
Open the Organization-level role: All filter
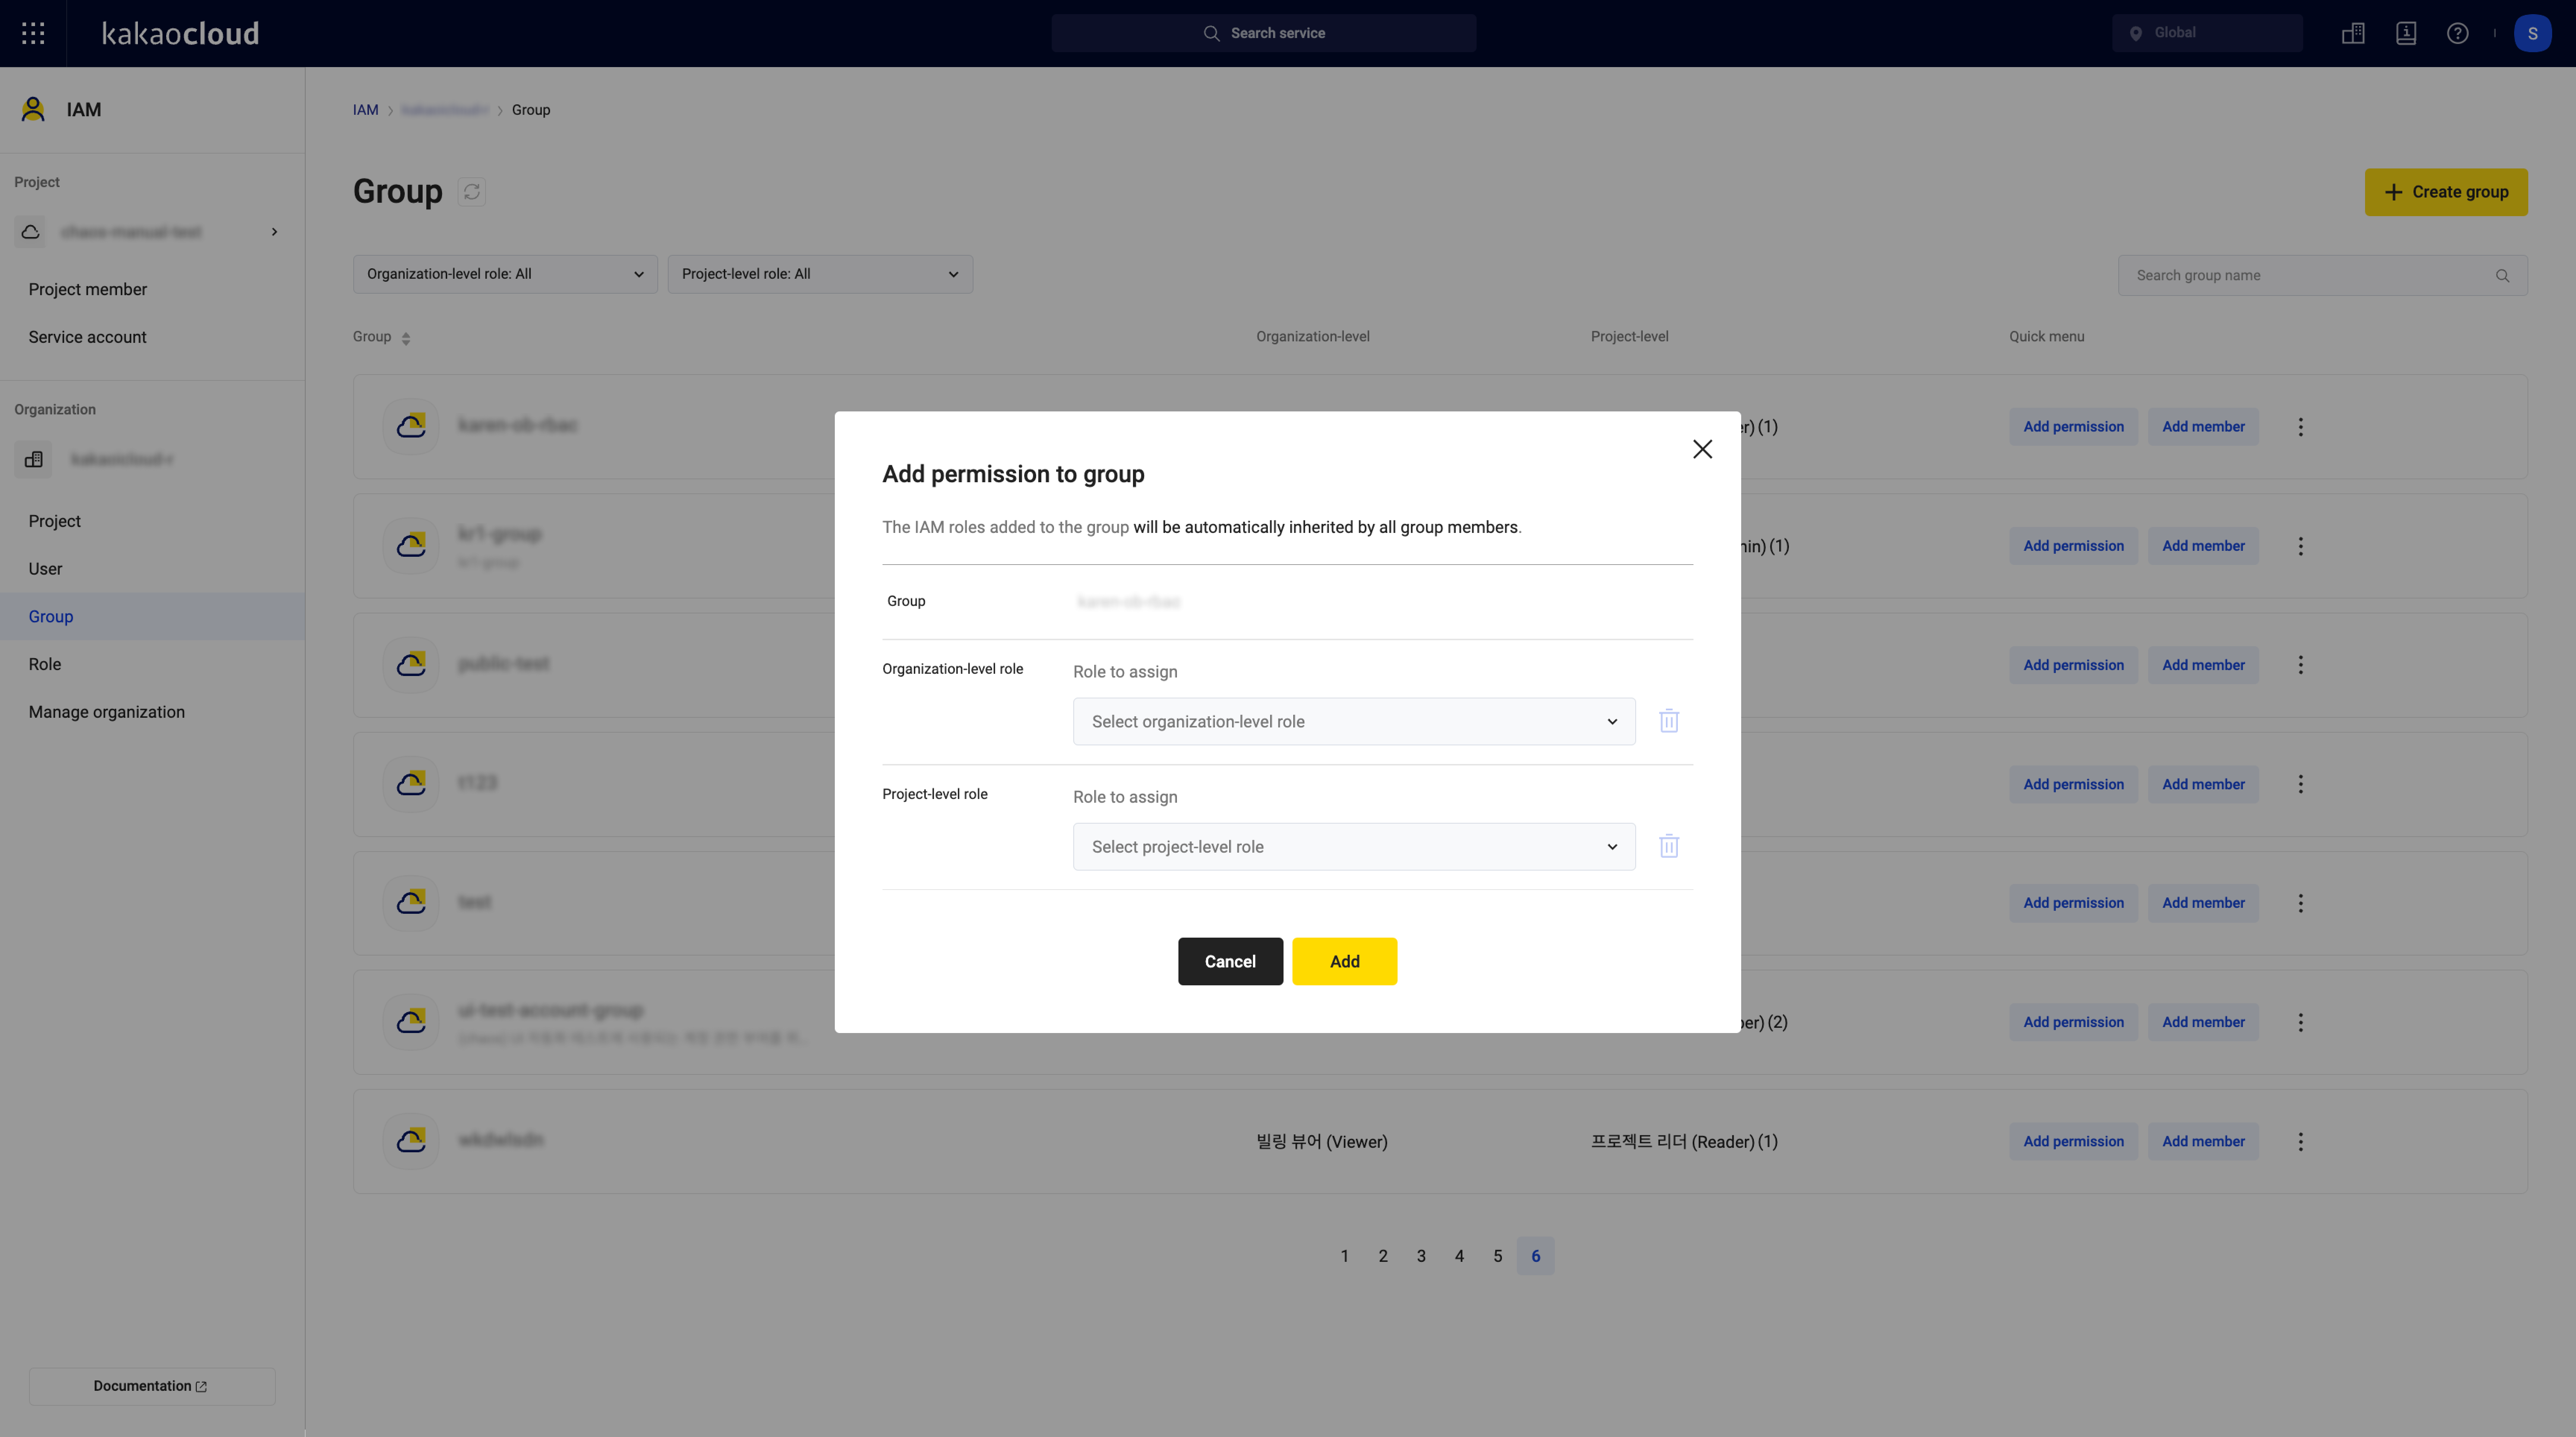[x=505, y=274]
